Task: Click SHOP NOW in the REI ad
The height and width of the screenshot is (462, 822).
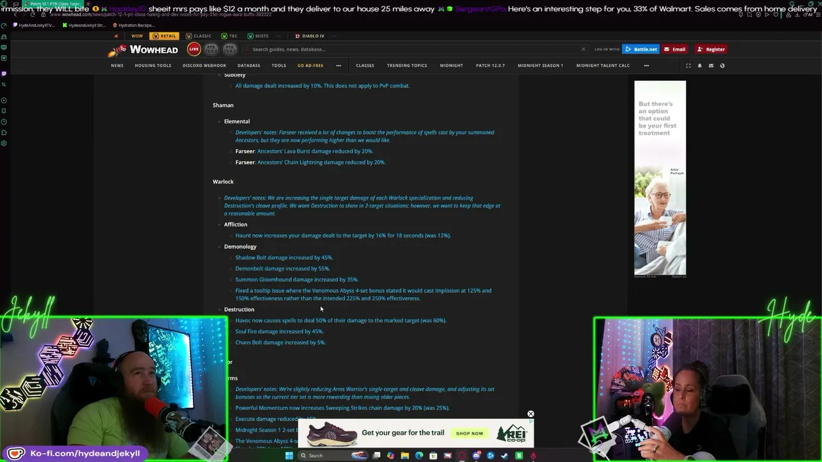Action: pos(469,433)
